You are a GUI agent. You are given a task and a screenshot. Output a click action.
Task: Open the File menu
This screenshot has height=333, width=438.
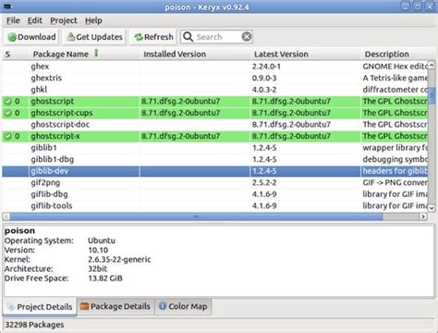point(13,20)
